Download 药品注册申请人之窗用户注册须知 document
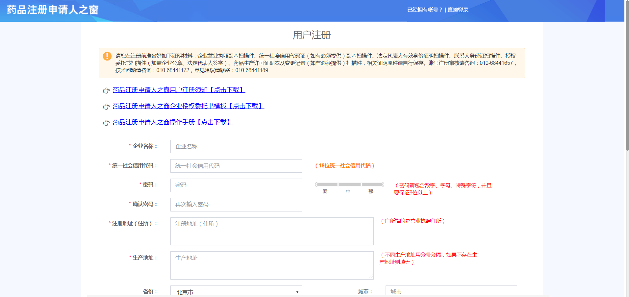This screenshot has height=297, width=629. [x=179, y=90]
